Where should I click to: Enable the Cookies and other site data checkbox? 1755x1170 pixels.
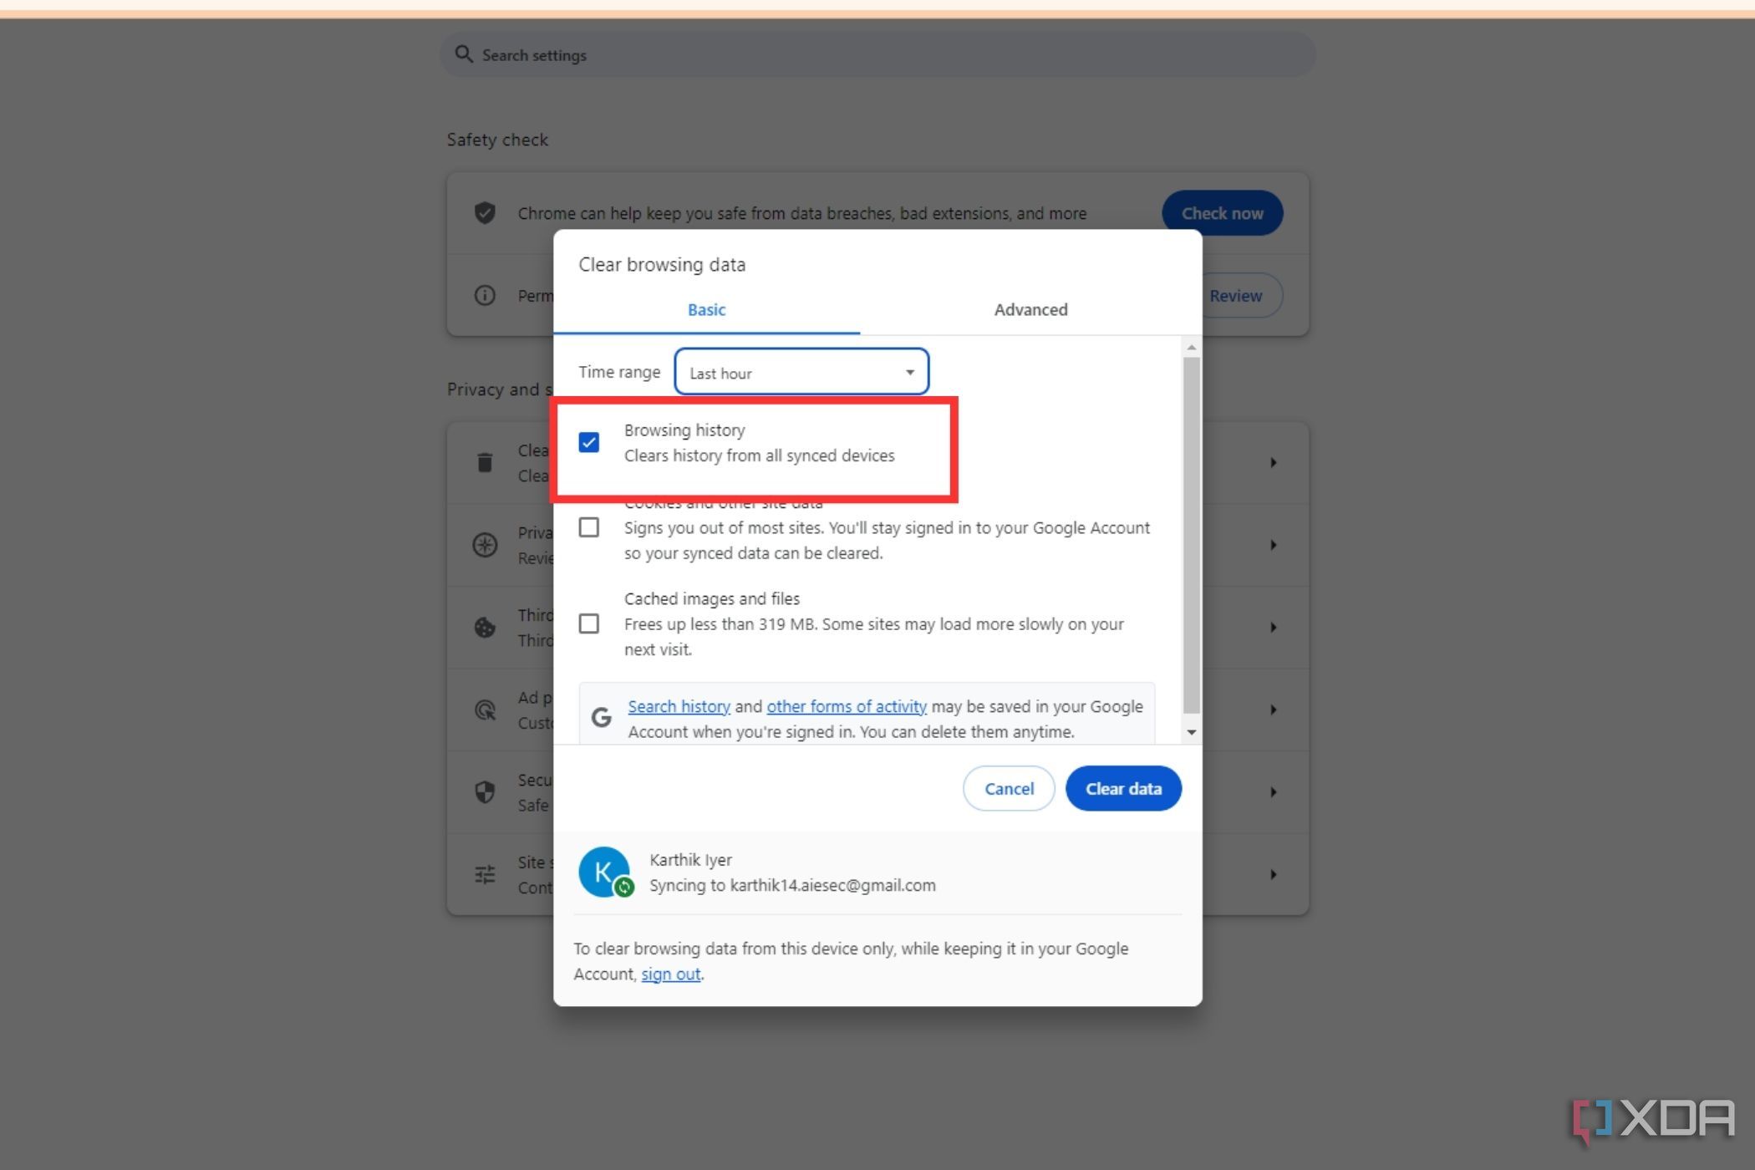point(588,526)
